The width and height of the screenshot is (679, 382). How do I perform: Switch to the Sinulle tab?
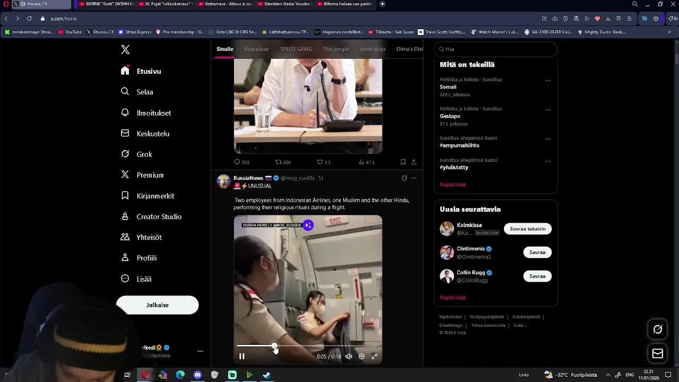coord(224,49)
